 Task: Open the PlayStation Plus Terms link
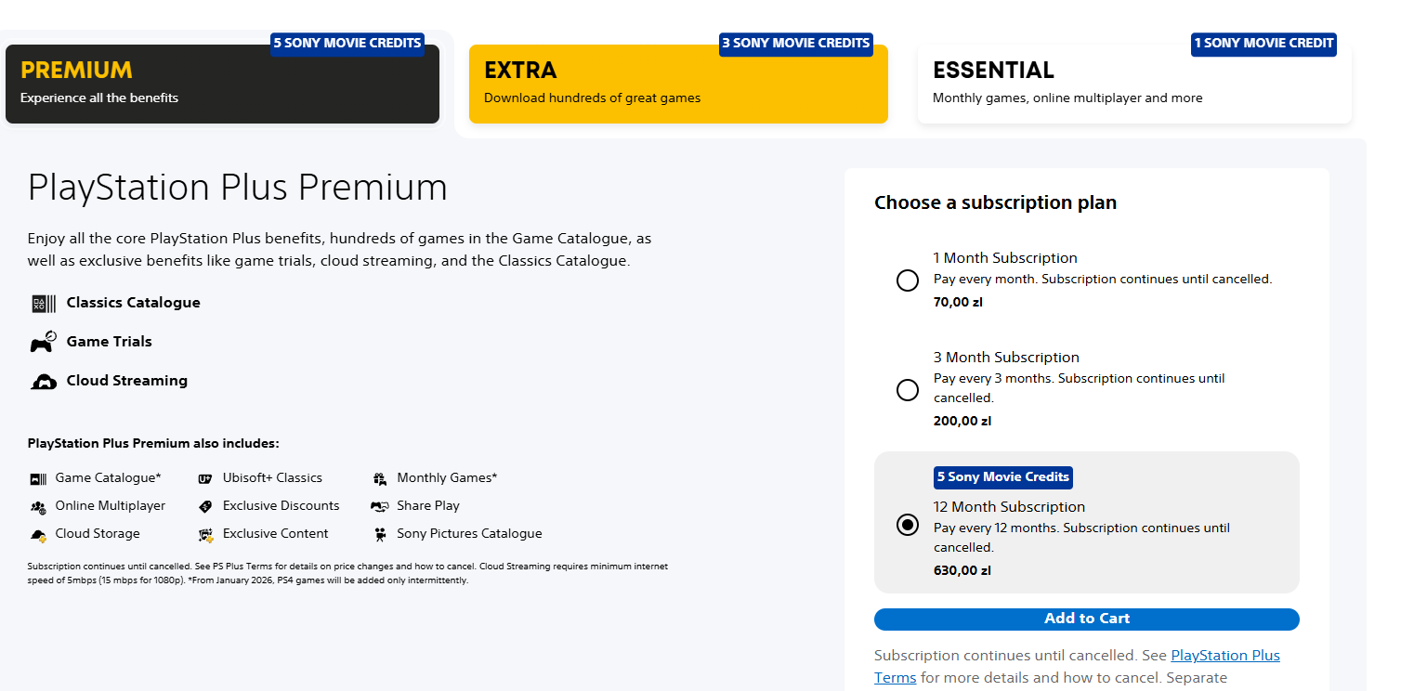point(1224,656)
